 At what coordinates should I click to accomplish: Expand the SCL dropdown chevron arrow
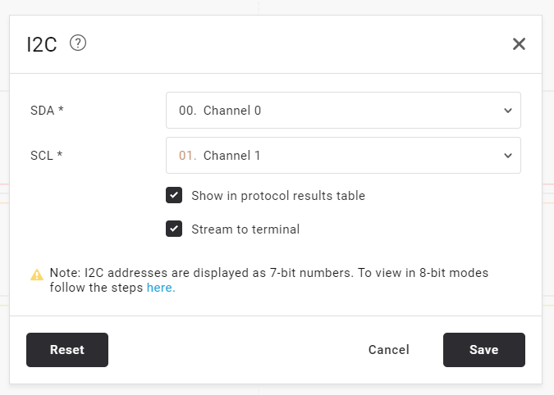pos(507,155)
